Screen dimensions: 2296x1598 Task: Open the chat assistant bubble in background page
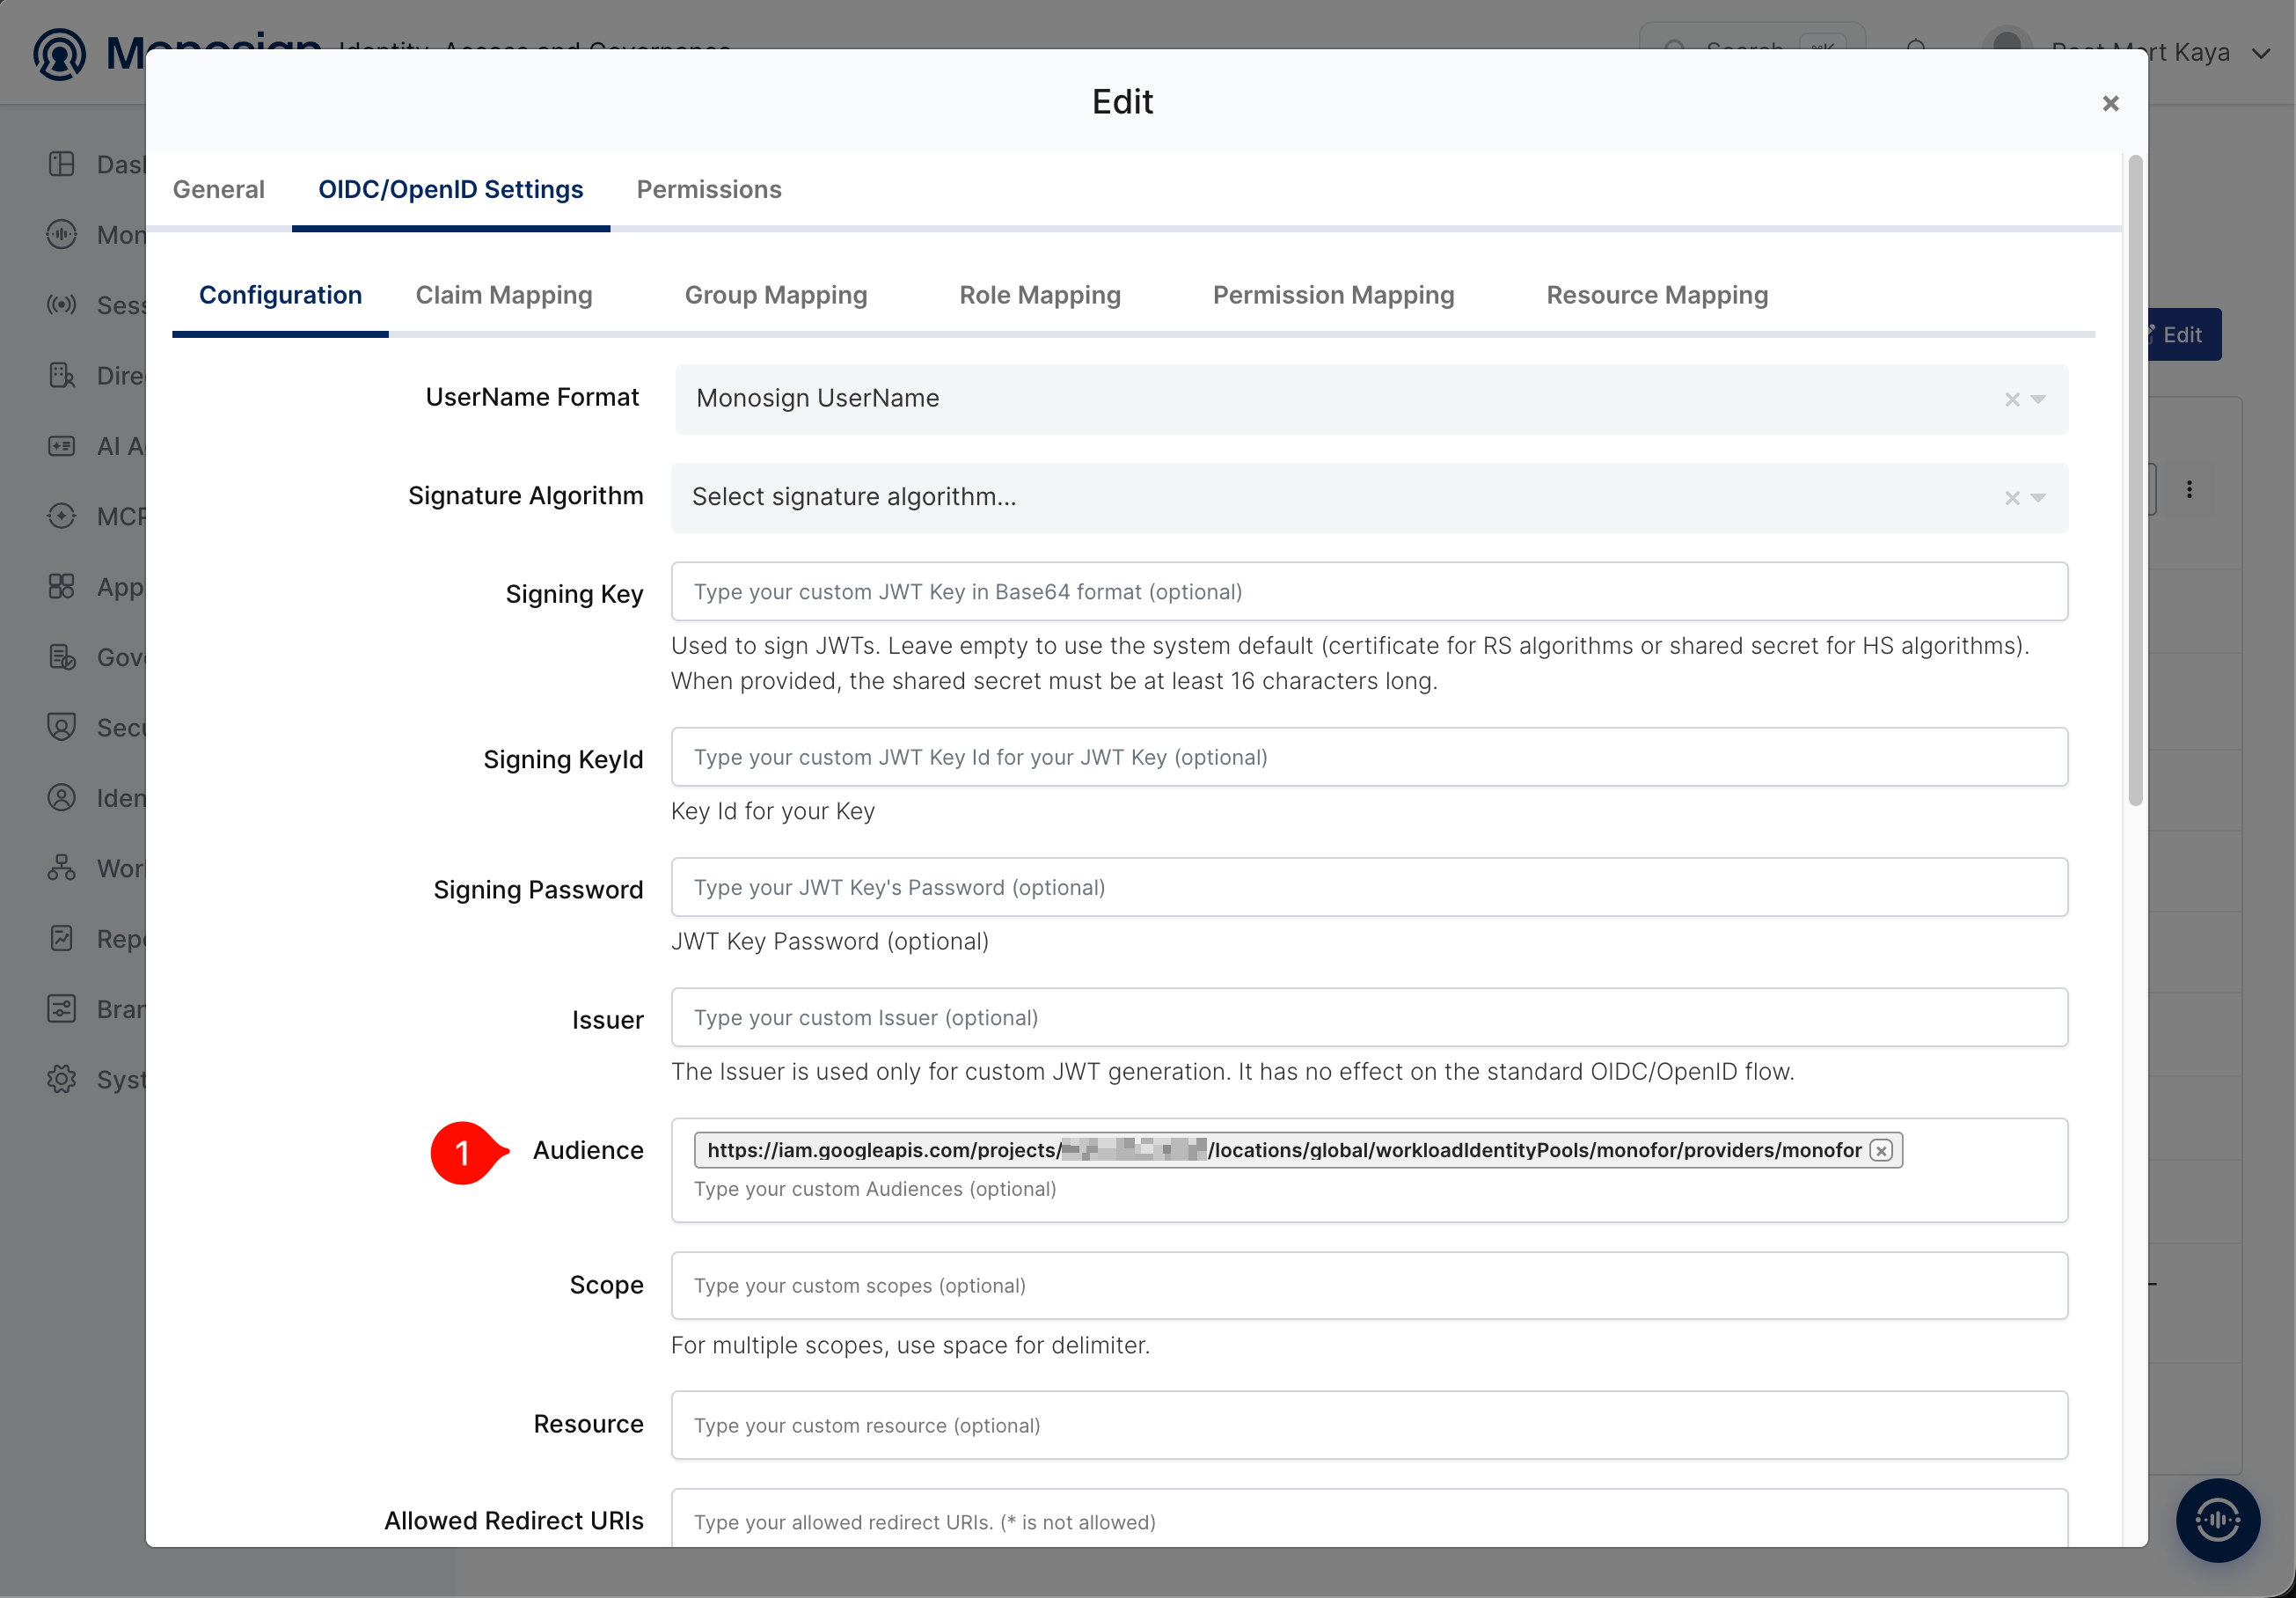pyautogui.click(x=2217, y=1520)
